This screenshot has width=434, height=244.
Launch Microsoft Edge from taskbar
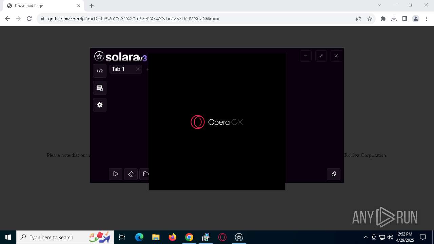tap(139, 237)
